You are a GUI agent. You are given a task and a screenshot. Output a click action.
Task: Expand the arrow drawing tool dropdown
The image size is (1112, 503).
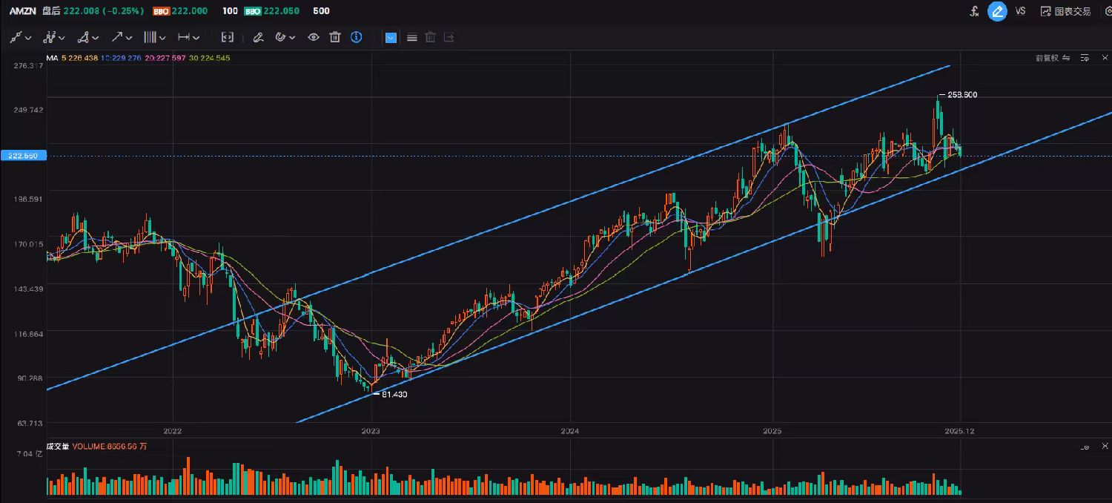tap(129, 37)
